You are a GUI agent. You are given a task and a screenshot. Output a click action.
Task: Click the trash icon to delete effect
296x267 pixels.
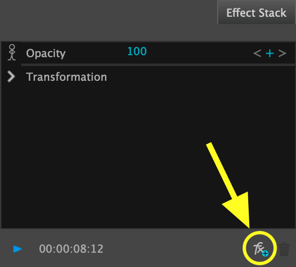[284, 249]
